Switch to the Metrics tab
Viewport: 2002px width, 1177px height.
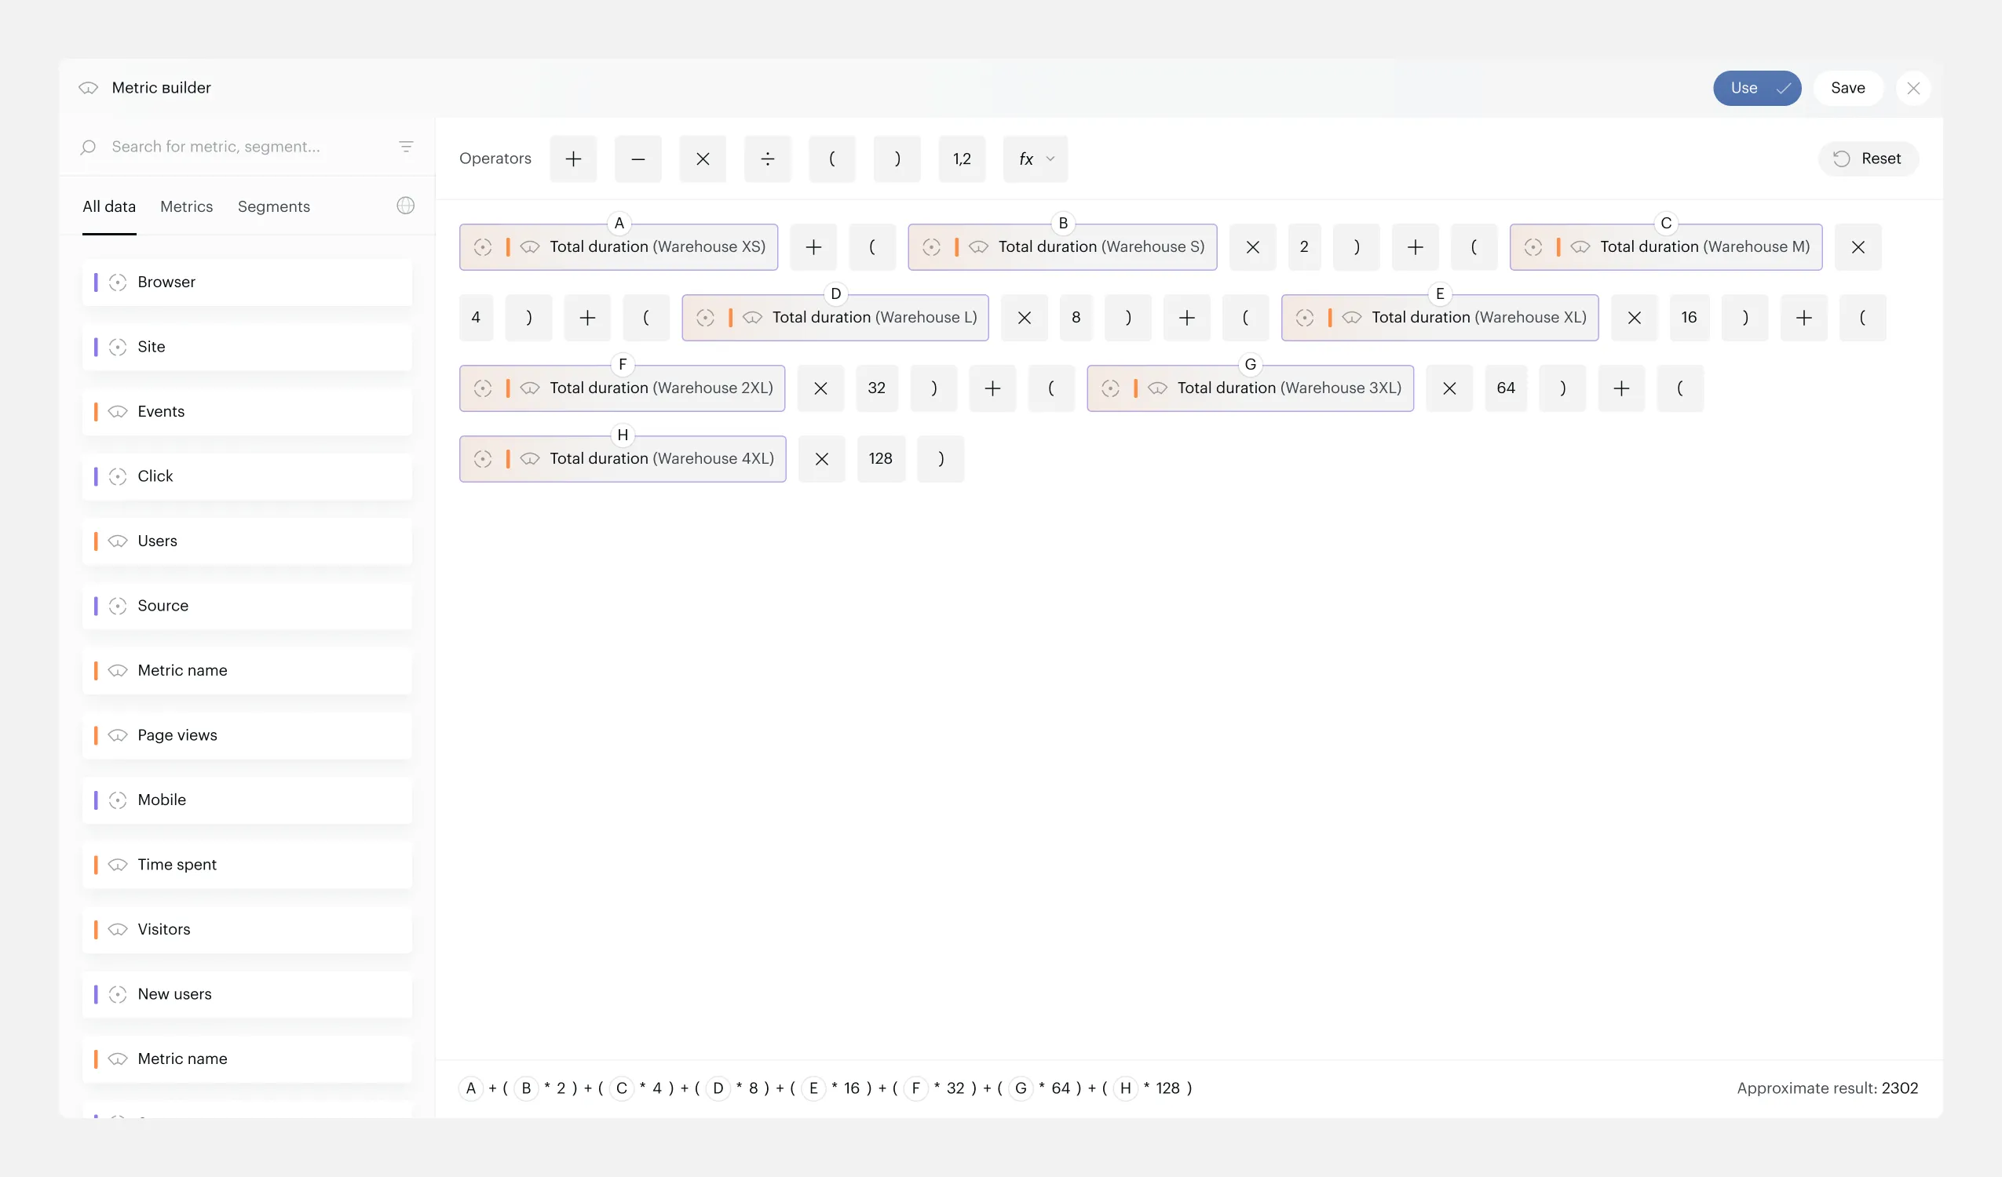coord(187,206)
